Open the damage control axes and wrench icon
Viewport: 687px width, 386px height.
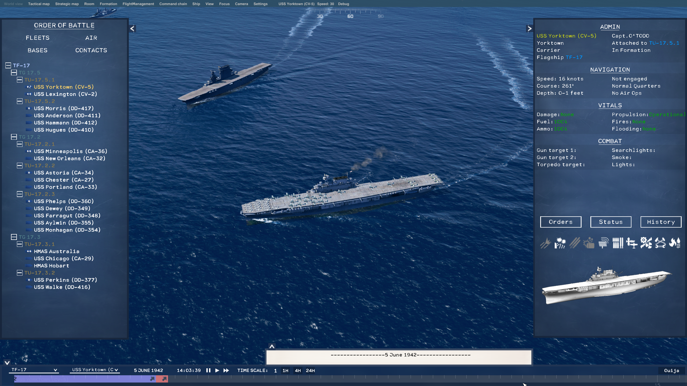click(660, 243)
